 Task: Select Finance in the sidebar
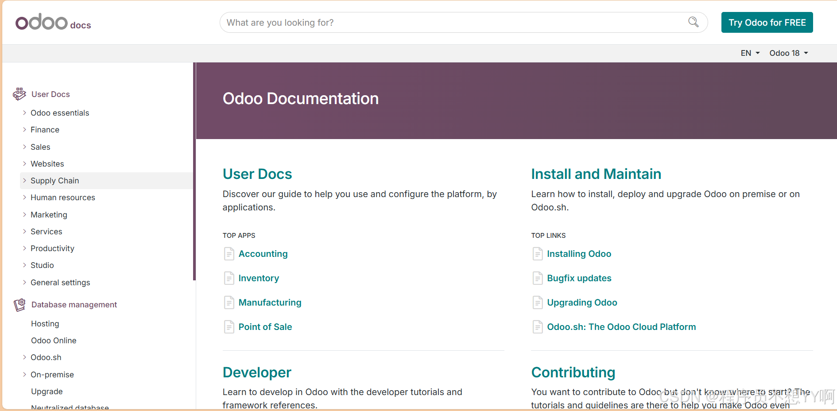point(45,130)
